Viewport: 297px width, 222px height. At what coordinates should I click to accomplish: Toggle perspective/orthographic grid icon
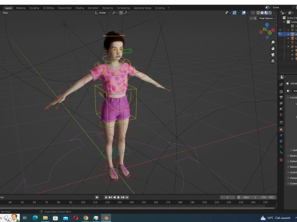(x=273, y=61)
